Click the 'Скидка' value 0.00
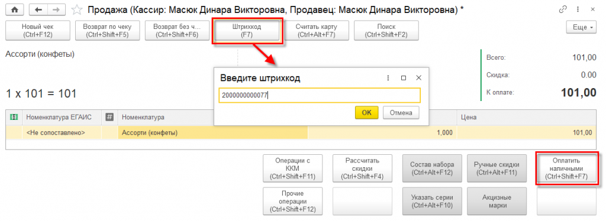606x221 pixels. pyautogui.click(x=589, y=75)
